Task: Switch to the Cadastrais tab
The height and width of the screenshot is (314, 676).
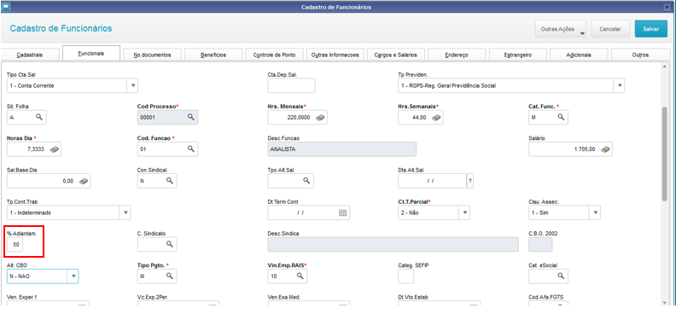Action: pyautogui.click(x=30, y=55)
